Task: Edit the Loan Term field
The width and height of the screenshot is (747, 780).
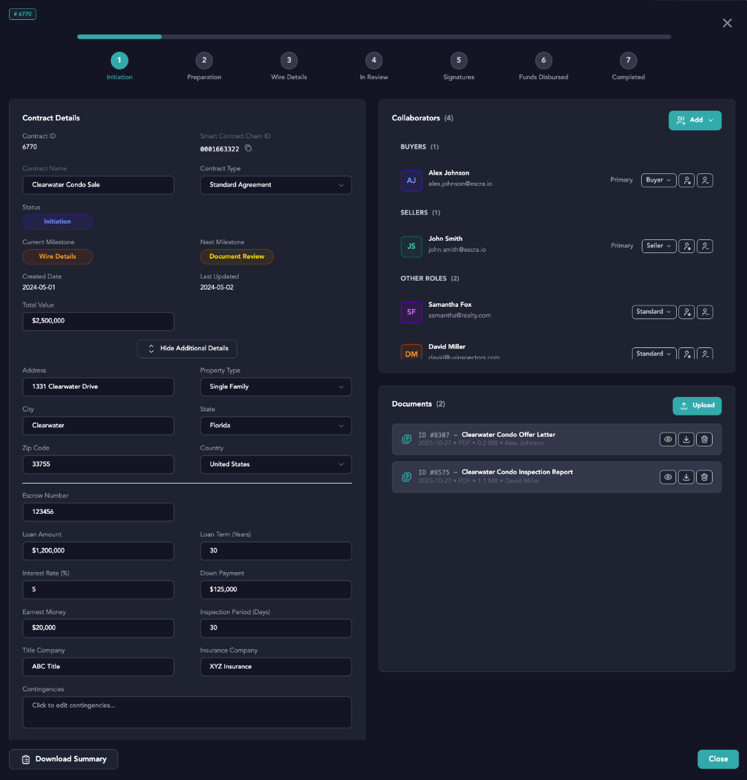Action: pos(276,551)
